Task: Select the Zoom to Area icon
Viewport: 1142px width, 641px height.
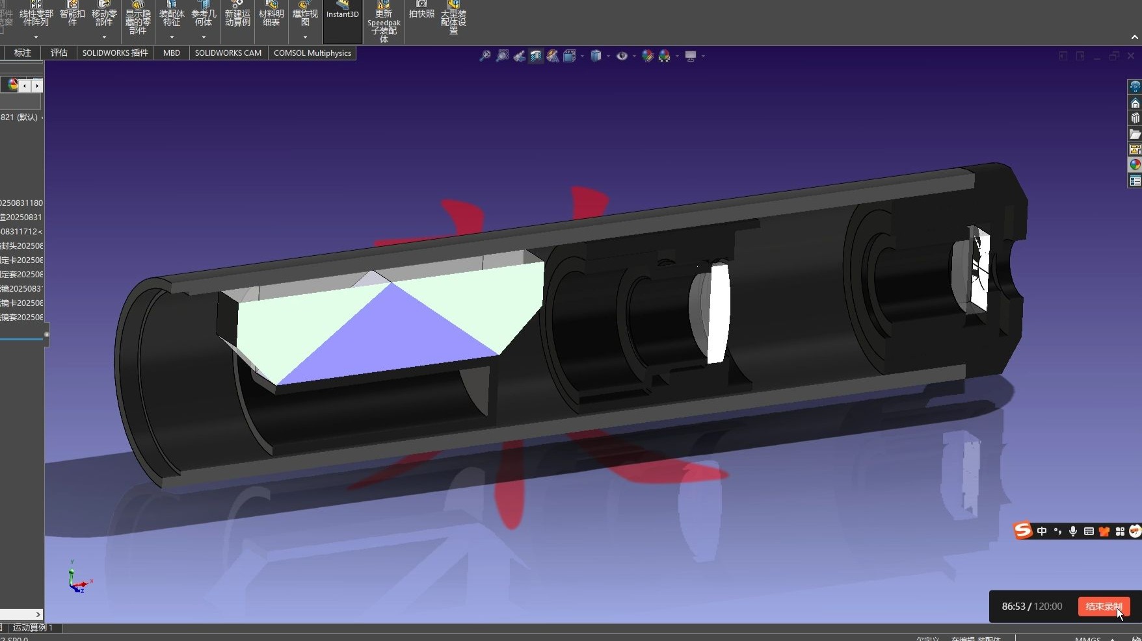Action: coord(501,57)
